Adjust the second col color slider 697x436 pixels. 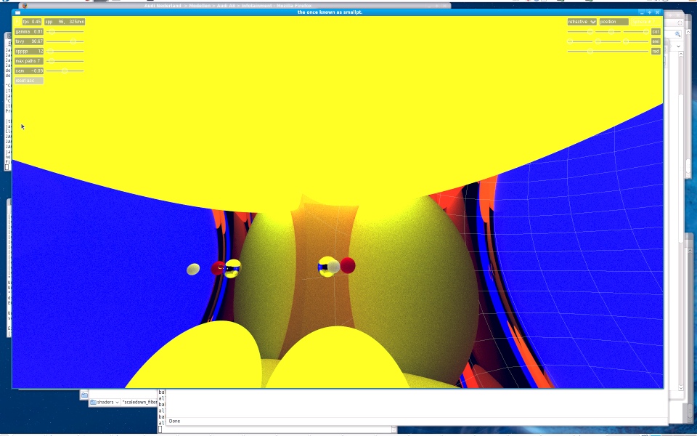611,31
